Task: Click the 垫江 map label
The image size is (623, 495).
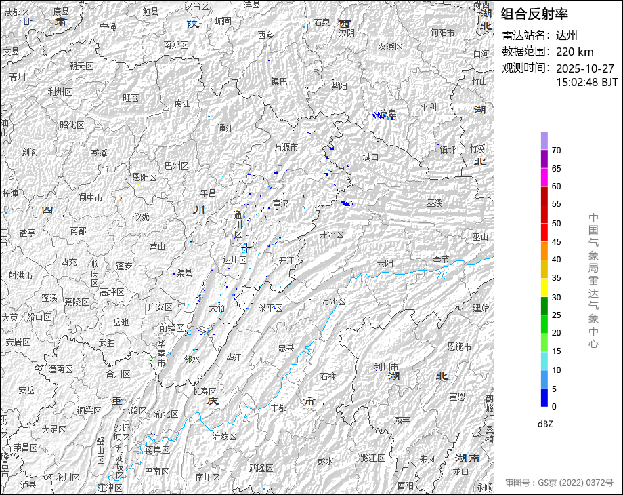Action: pos(234,358)
